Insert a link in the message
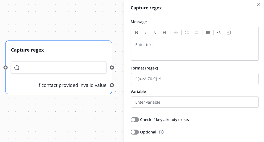This screenshot has width=264, height=142. pyautogui.click(x=176, y=33)
